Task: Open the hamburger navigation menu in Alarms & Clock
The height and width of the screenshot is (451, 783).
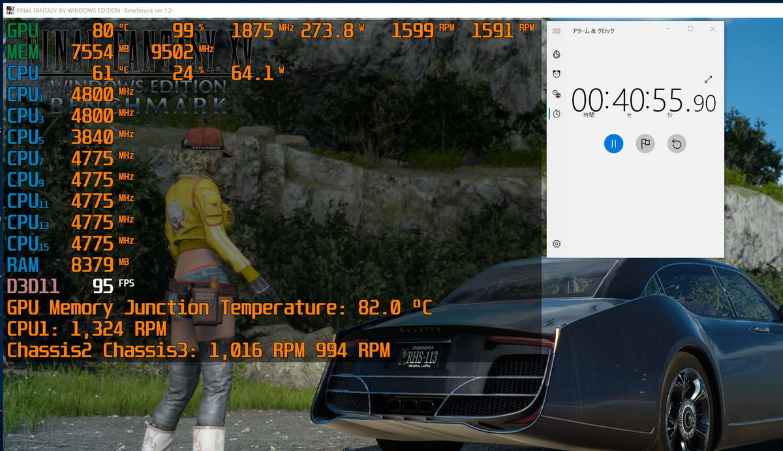Action: [557, 31]
